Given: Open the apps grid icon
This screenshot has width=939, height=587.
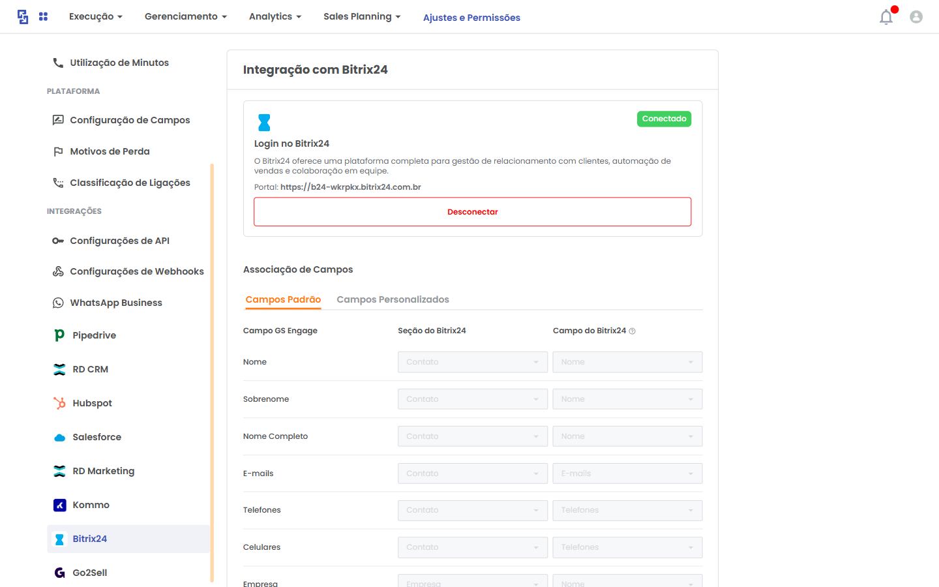Looking at the screenshot, I should click(43, 16).
